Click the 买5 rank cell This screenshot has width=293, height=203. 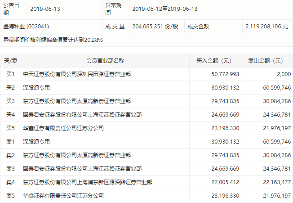point(10,128)
